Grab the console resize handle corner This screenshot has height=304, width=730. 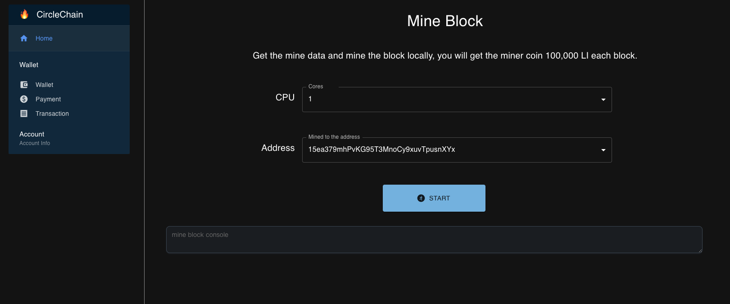(700, 251)
